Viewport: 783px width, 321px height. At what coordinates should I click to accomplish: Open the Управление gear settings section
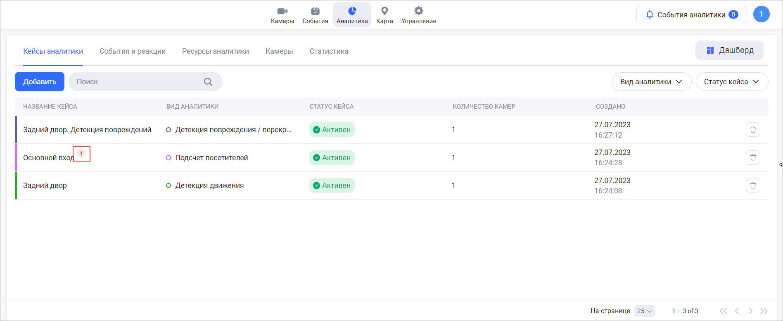pos(418,15)
